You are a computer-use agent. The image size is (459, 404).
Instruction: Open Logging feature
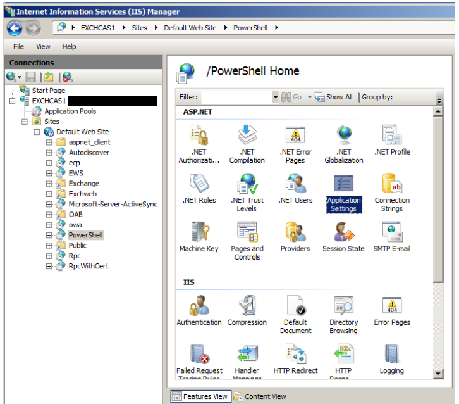click(392, 359)
